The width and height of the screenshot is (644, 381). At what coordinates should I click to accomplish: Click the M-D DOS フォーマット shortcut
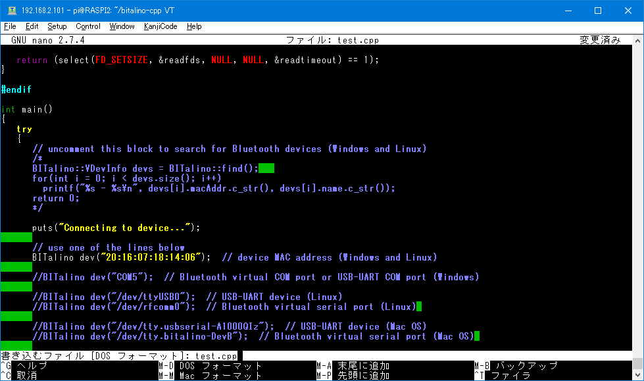click(x=211, y=366)
